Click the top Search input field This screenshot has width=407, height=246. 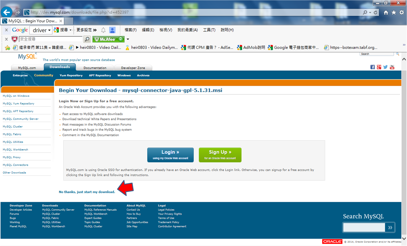click(377, 54)
